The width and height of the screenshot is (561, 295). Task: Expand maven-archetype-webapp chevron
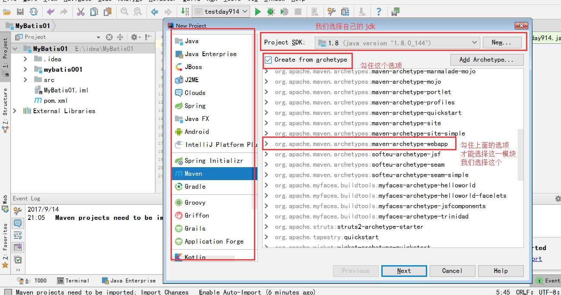click(267, 144)
